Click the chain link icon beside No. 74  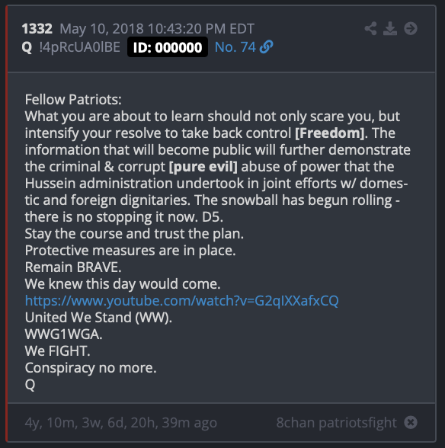[x=267, y=47]
